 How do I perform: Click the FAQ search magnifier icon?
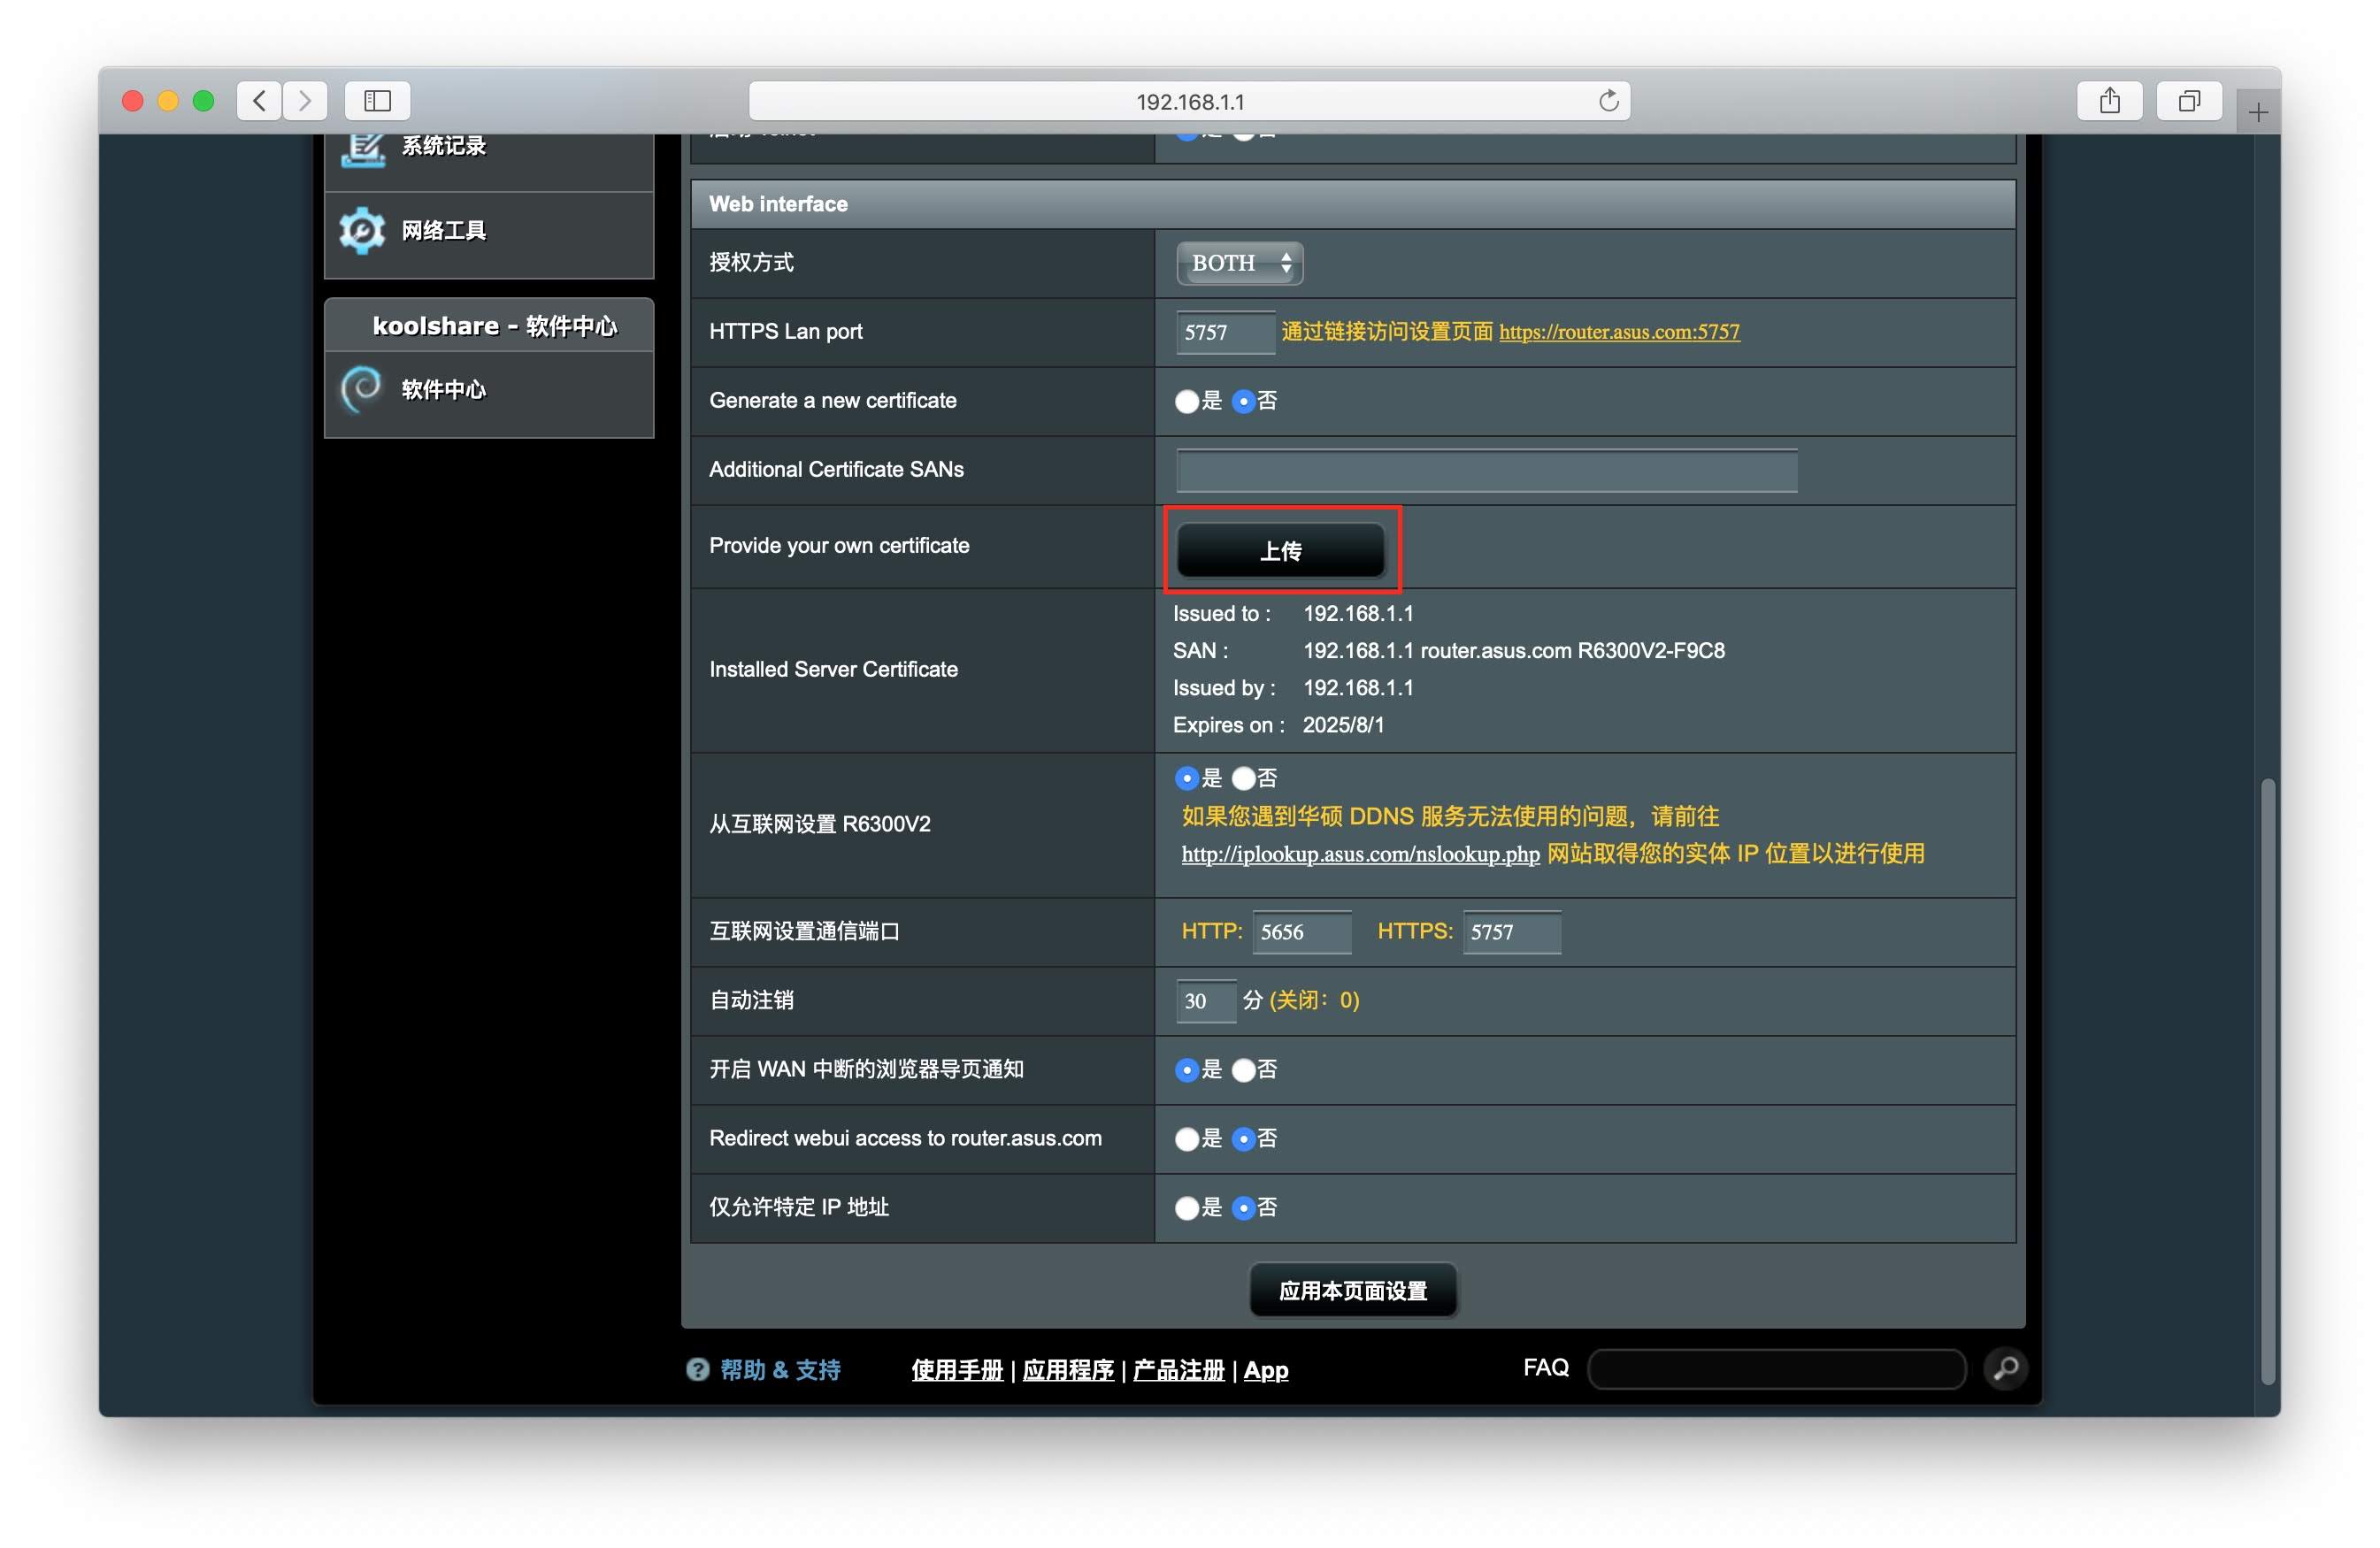(2005, 1368)
